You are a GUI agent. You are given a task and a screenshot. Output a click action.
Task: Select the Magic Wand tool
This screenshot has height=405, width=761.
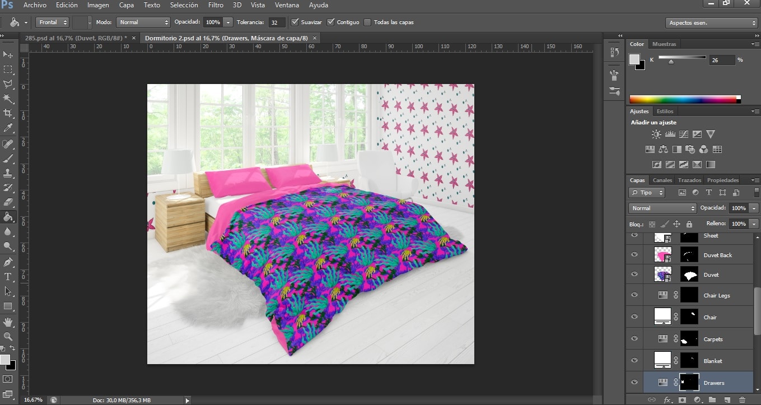[8, 99]
